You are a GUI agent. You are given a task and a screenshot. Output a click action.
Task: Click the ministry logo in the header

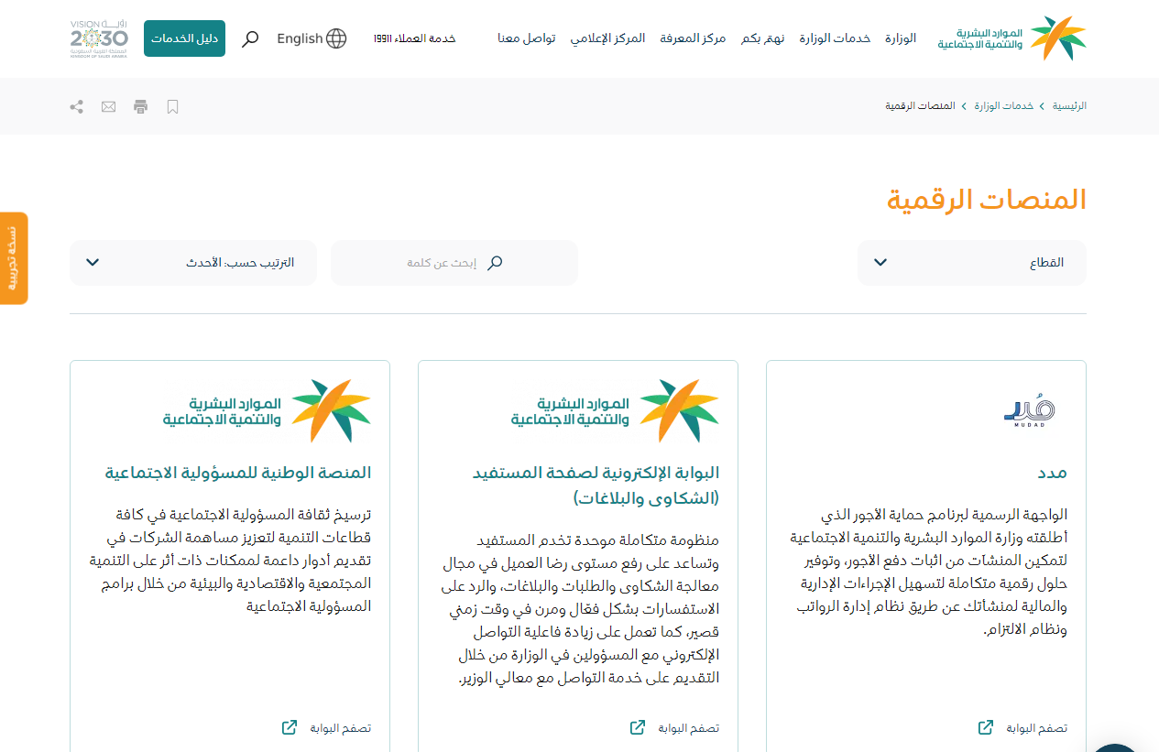click(x=1011, y=38)
